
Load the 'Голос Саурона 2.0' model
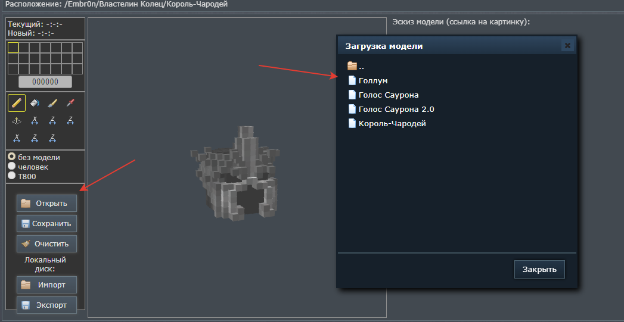(396, 109)
